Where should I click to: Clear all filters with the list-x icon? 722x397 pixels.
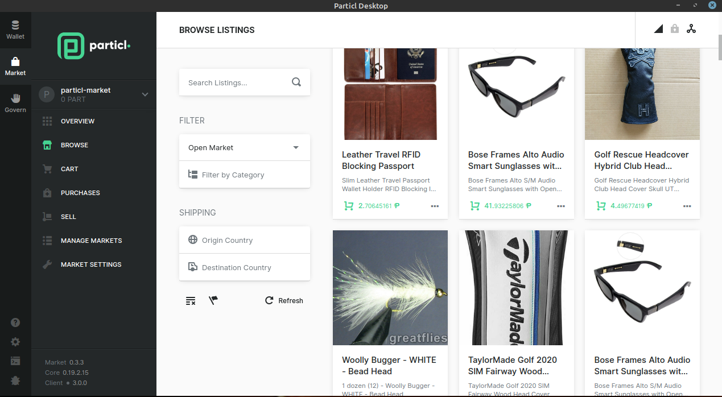[191, 301]
